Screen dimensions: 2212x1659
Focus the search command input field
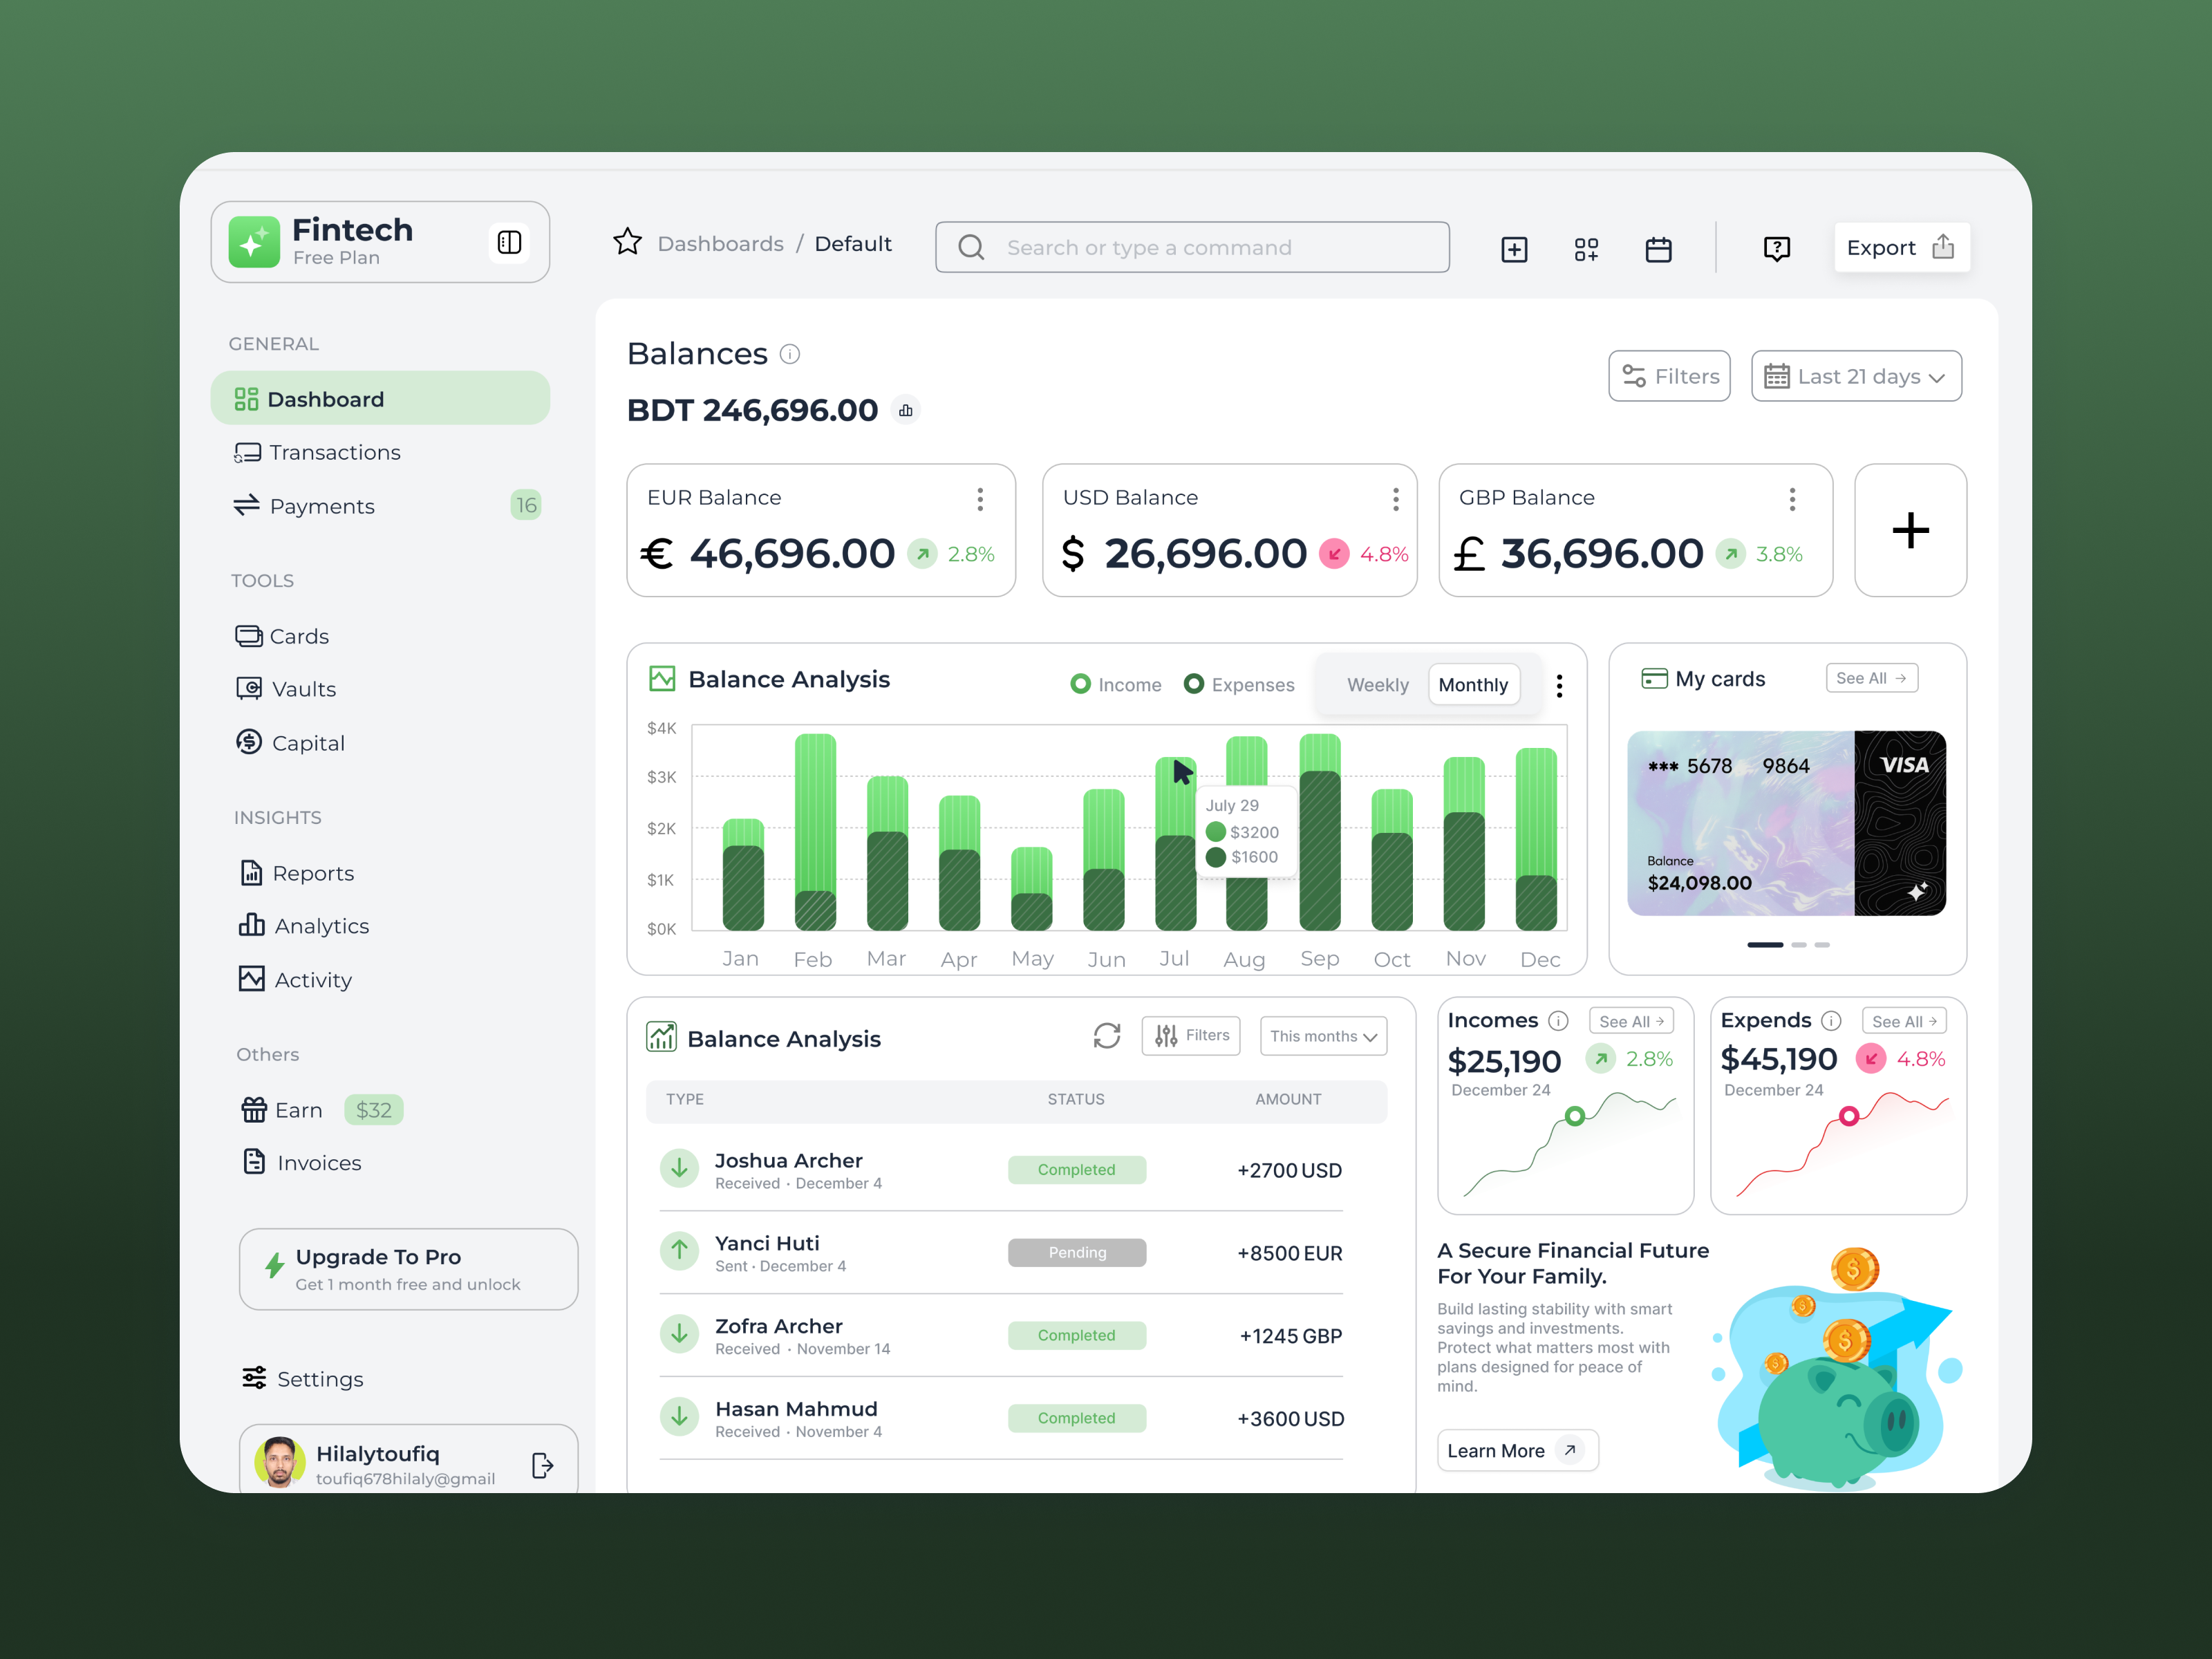click(x=1192, y=247)
